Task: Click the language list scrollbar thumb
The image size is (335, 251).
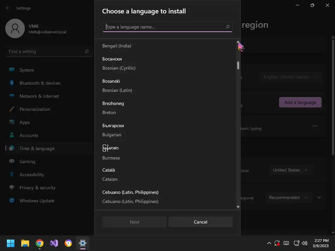Action: tap(238, 65)
